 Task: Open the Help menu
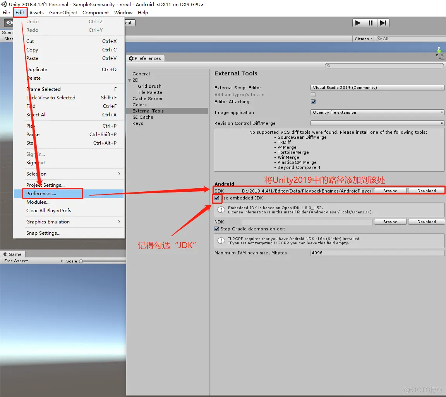tap(143, 12)
